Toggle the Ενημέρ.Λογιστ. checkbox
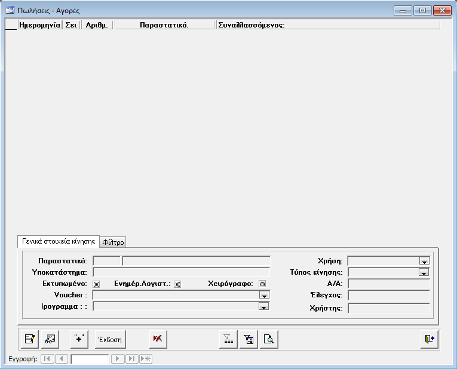The image size is (457, 369). [x=177, y=284]
